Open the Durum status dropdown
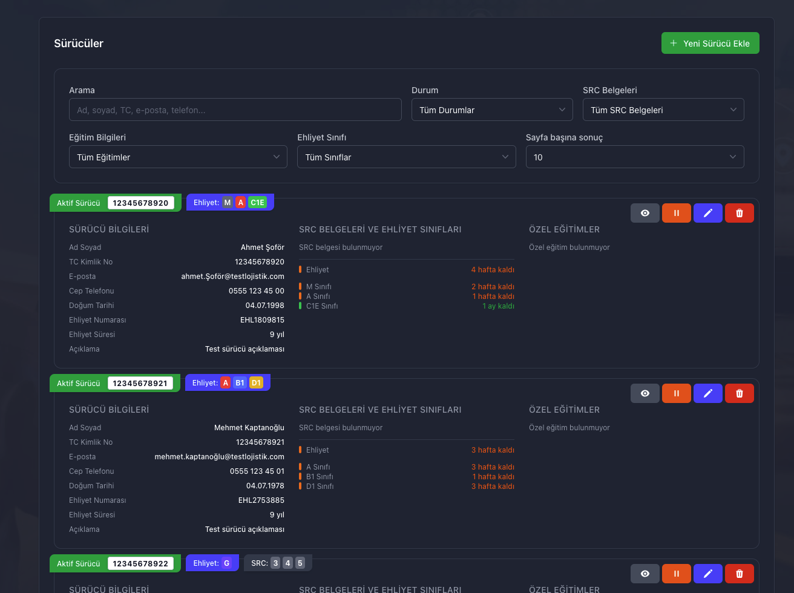This screenshot has height=593, width=794. click(x=491, y=110)
